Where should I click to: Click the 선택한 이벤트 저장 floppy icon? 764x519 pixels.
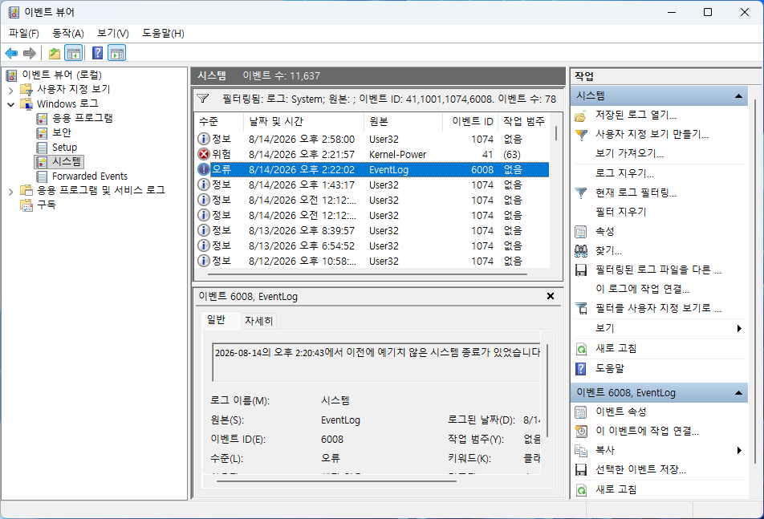[x=581, y=470]
